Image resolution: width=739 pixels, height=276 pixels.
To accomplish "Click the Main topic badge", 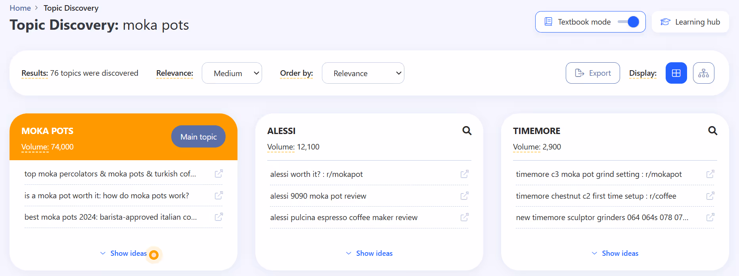I will (x=198, y=137).
